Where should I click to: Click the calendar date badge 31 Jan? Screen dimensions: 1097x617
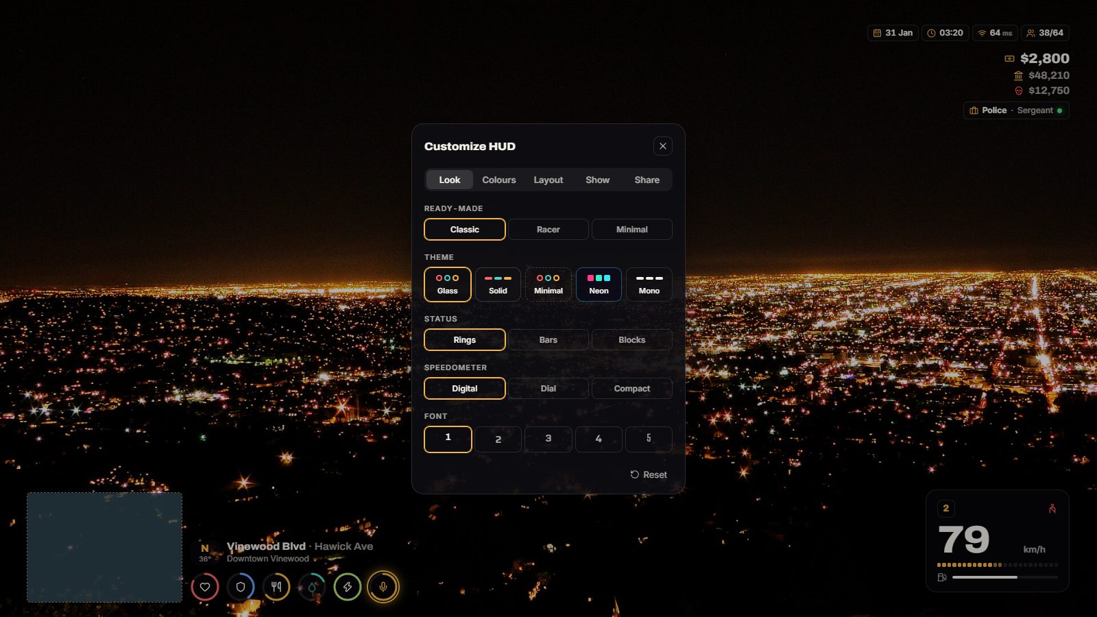[893, 33]
